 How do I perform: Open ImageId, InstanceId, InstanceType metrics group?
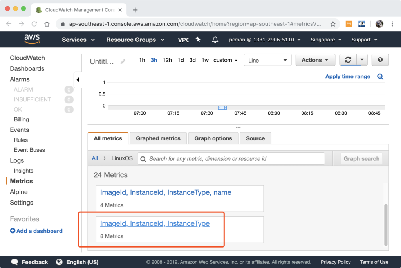(155, 223)
